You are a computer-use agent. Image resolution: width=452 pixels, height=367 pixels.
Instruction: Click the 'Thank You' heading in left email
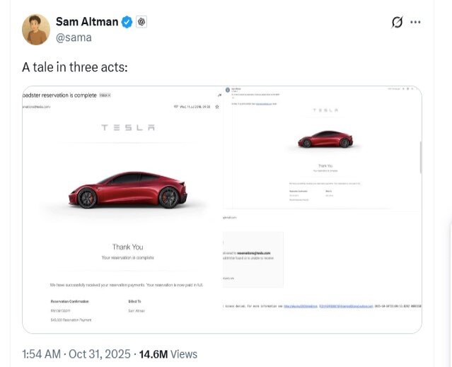[127, 247]
